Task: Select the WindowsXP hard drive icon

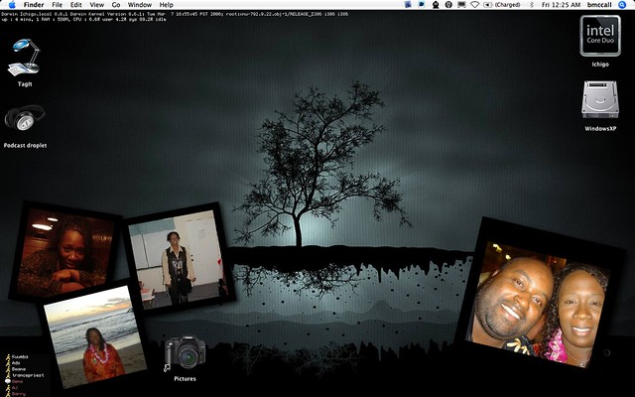Action: click(600, 99)
